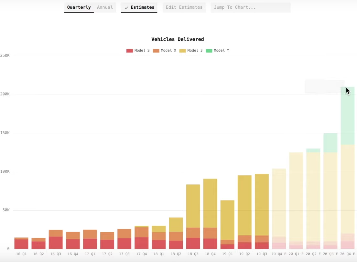
Task: Open the Jump To Chart dropdown
Action: click(x=250, y=7)
